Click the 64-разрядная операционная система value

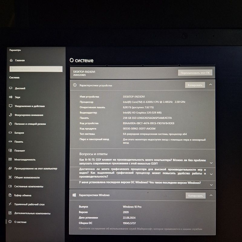[x=155, y=134]
